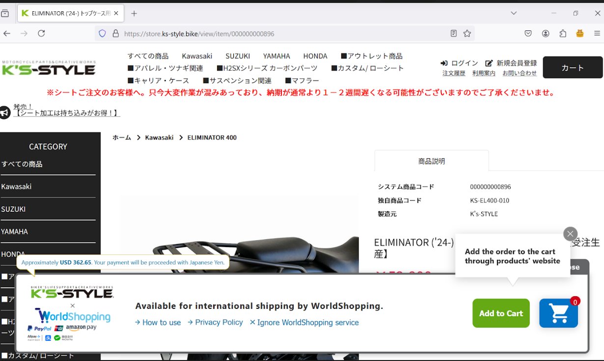Click the K'S-STYLE logo in the WorldShopping banner
604x361 pixels.
(x=72, y=293)
